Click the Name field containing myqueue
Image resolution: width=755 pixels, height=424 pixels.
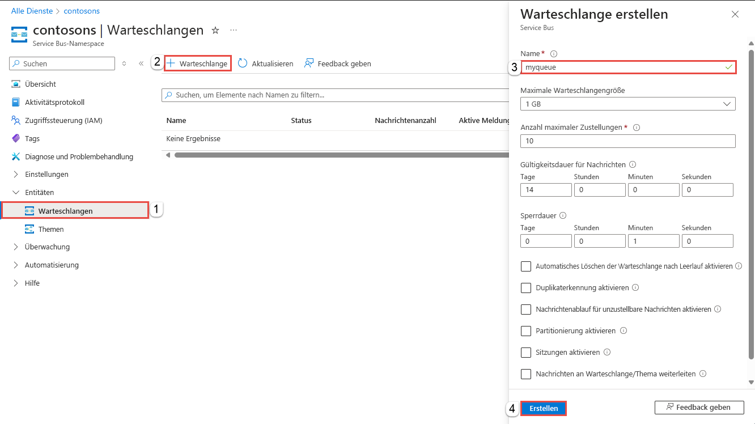[x=628, y=67]
